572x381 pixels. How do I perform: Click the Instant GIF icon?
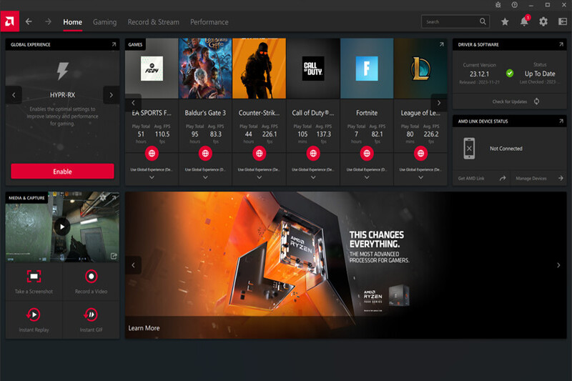(x=91, y=315)
